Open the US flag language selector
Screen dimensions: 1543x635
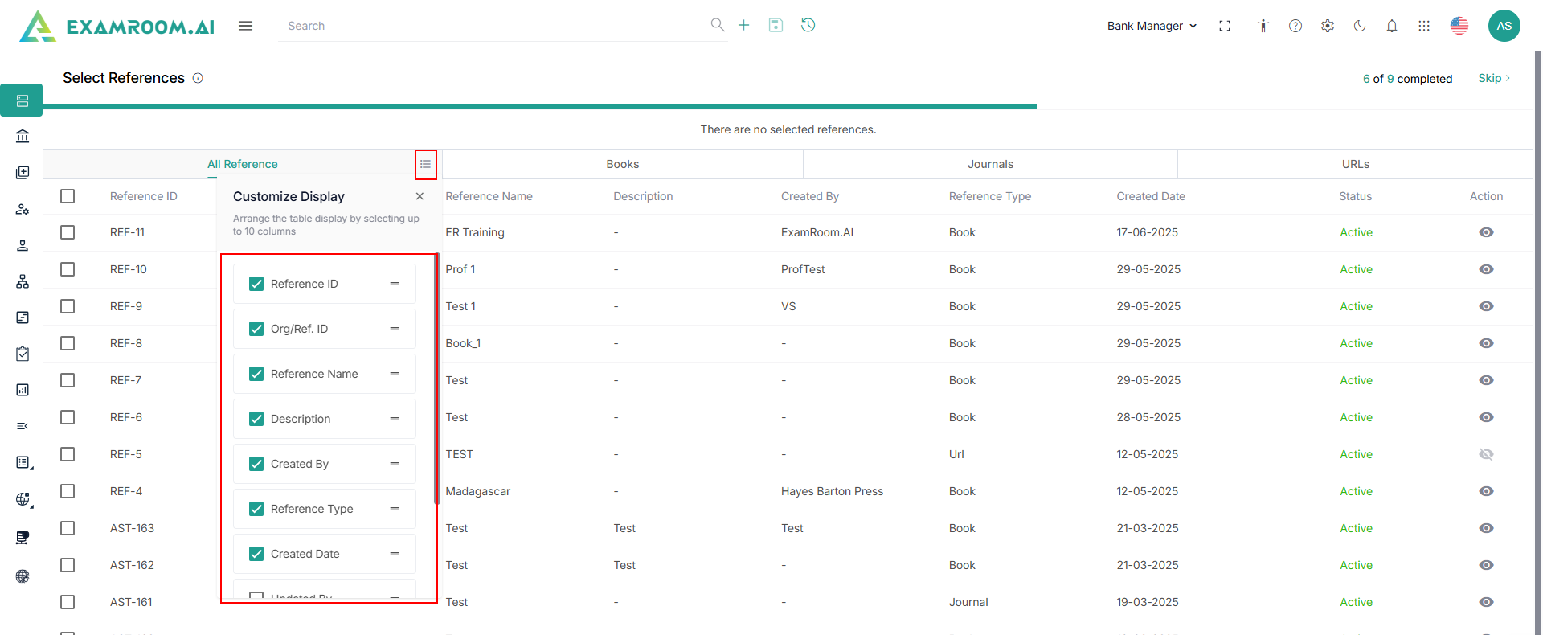point(1459,26)
